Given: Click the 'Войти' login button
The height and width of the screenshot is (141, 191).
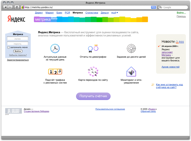Looking at the screenshot, I should pyautogui.click(x=18, y=51).
